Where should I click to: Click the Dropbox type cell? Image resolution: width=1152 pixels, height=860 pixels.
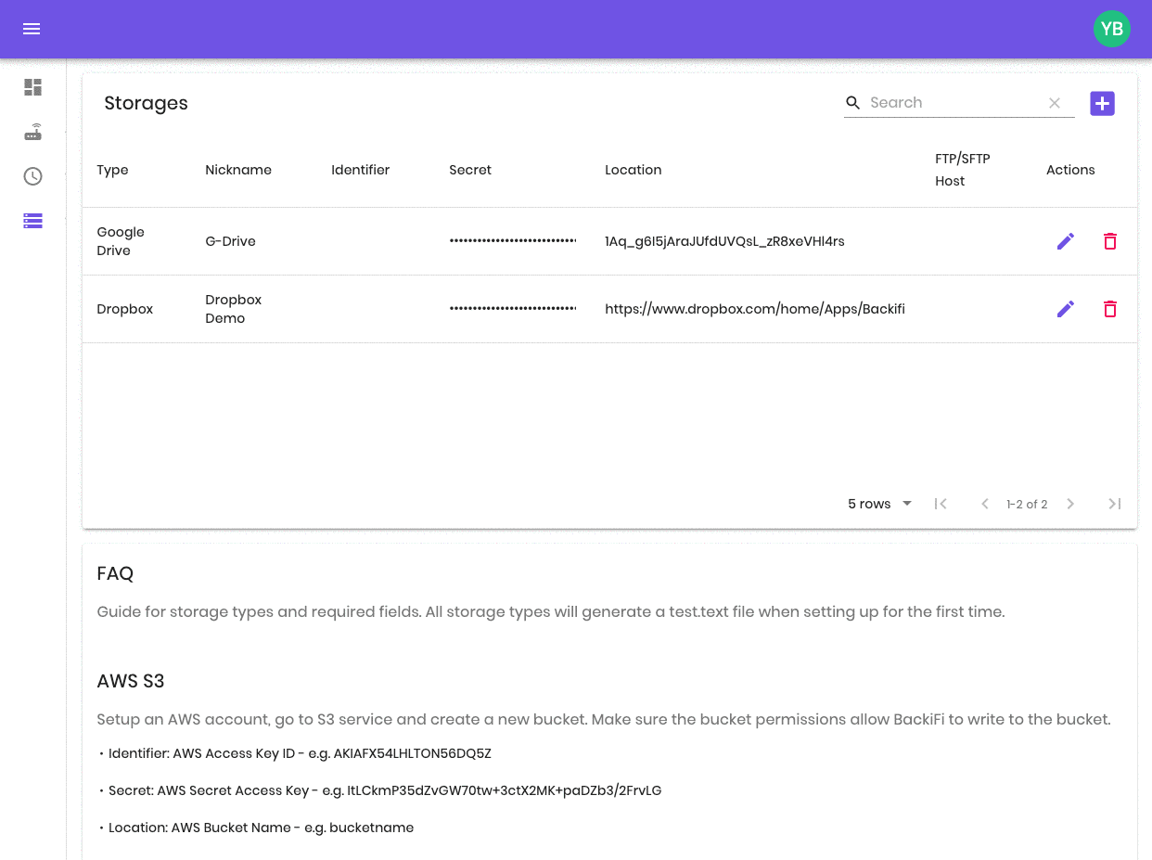[125, 309]
